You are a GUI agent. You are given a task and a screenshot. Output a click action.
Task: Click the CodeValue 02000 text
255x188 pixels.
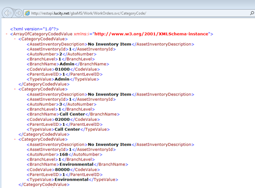click(62, 119)
